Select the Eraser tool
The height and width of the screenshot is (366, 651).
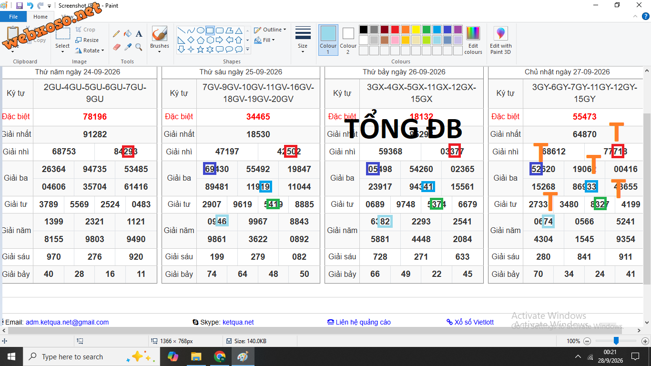(x=116, y=47)
